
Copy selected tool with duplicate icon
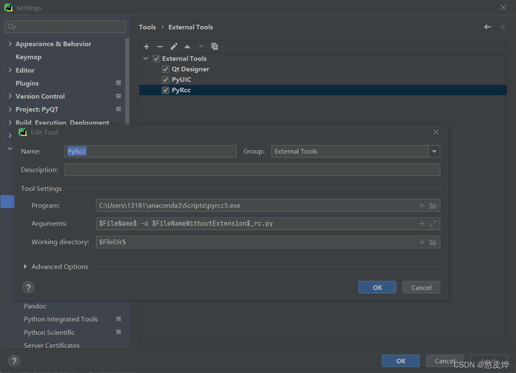pos(215,47)
